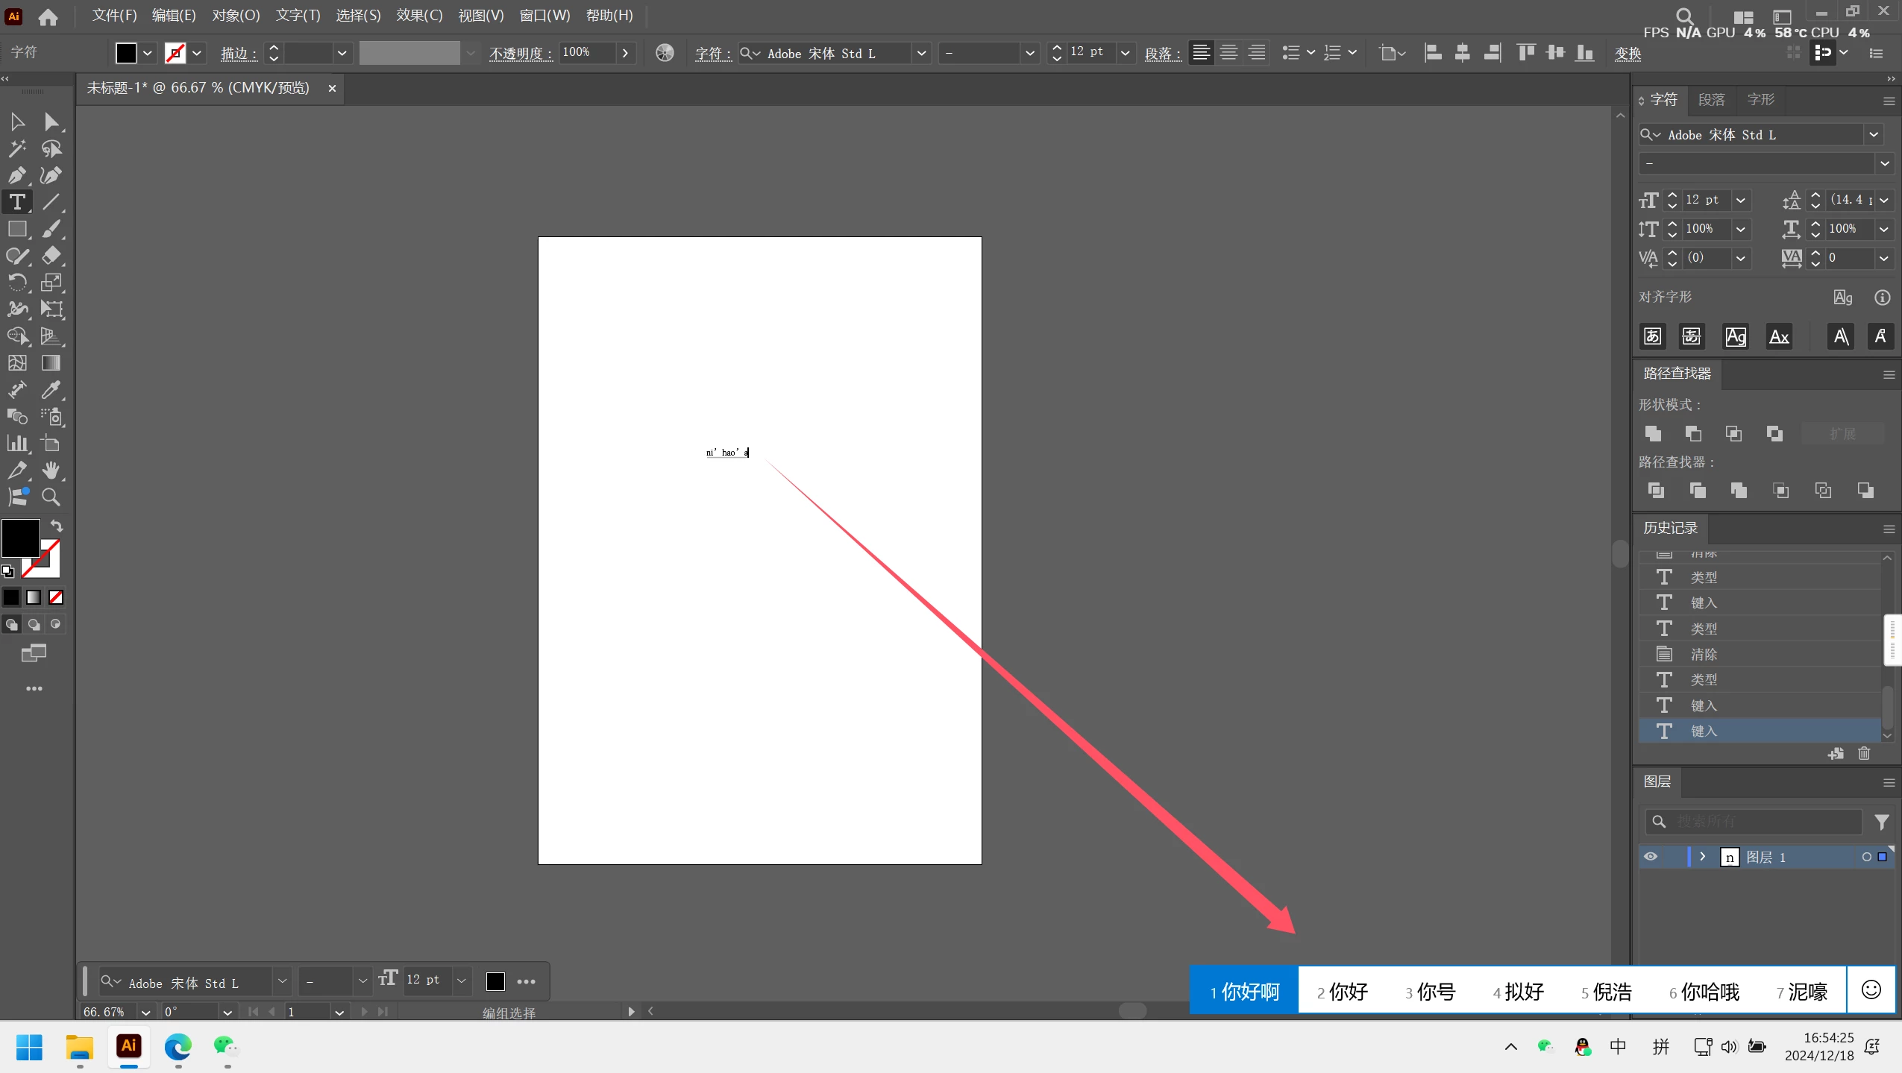Select the Rotate tool
The height and width of the screenshot is (1073, 1902).
click(16, 283)
